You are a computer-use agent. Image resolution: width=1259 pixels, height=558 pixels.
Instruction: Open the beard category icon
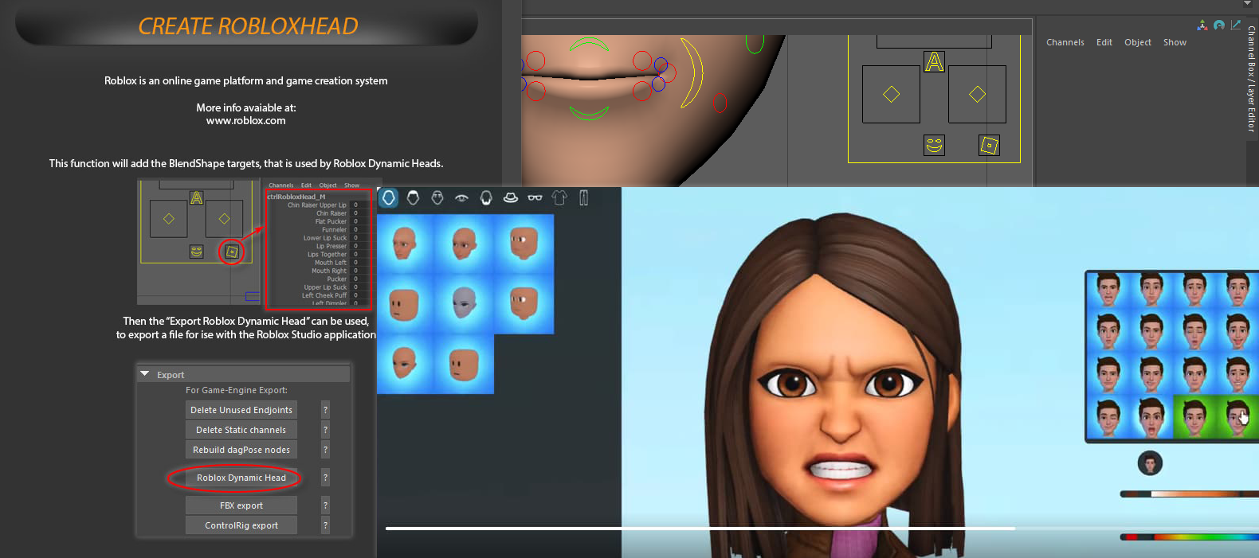[486, 197]
